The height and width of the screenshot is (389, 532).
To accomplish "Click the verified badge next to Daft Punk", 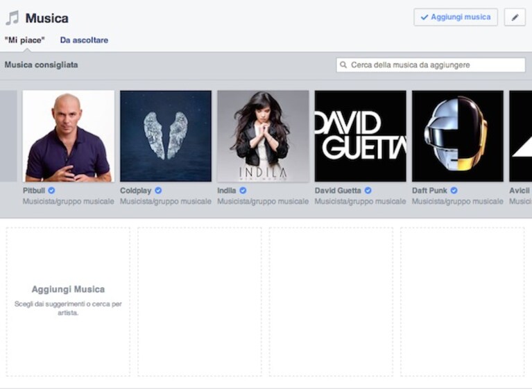I will [454, 191].
